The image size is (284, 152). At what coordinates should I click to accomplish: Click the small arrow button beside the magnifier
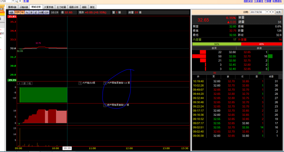tap(20, 1)
